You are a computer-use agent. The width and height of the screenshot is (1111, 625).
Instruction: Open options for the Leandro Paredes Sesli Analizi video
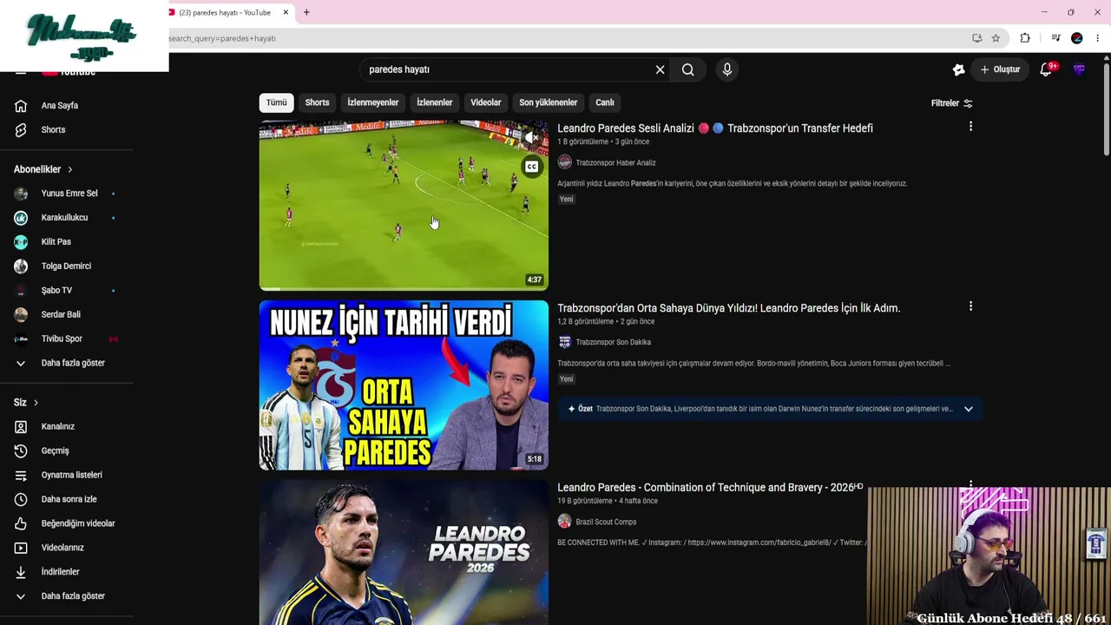click(x=970, y=127)
